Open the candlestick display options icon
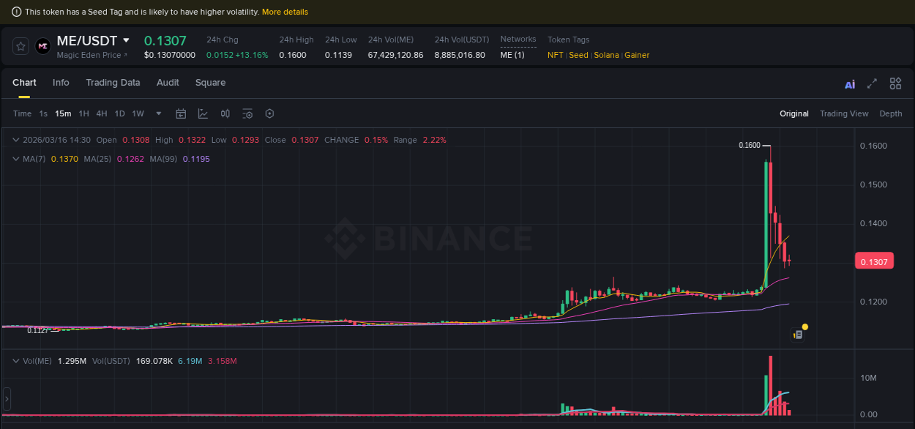Screen dimensions: 915x429 pyautogui.click(x=225, y=113)
